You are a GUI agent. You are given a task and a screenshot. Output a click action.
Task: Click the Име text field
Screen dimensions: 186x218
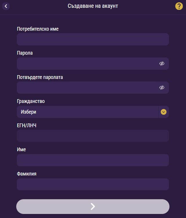click(93, 160)
